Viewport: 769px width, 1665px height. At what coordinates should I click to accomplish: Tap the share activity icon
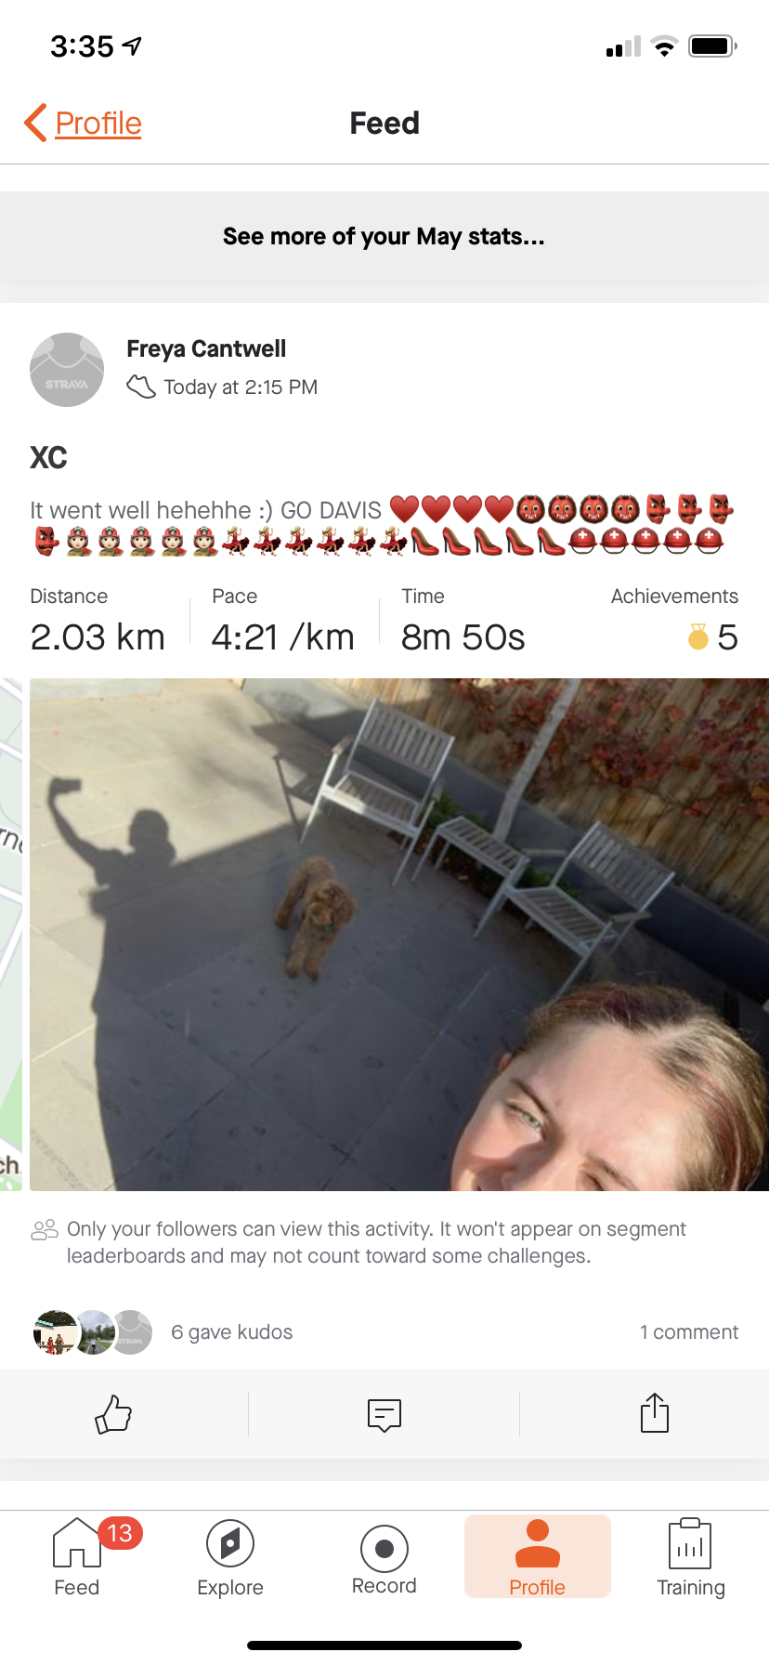[x=655, y=1412]
